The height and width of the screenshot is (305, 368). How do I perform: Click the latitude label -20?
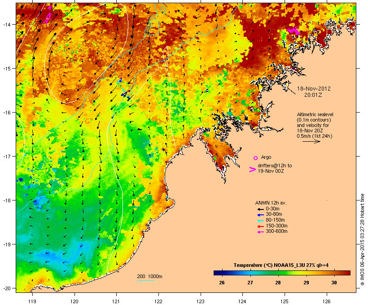coord(7,288)
